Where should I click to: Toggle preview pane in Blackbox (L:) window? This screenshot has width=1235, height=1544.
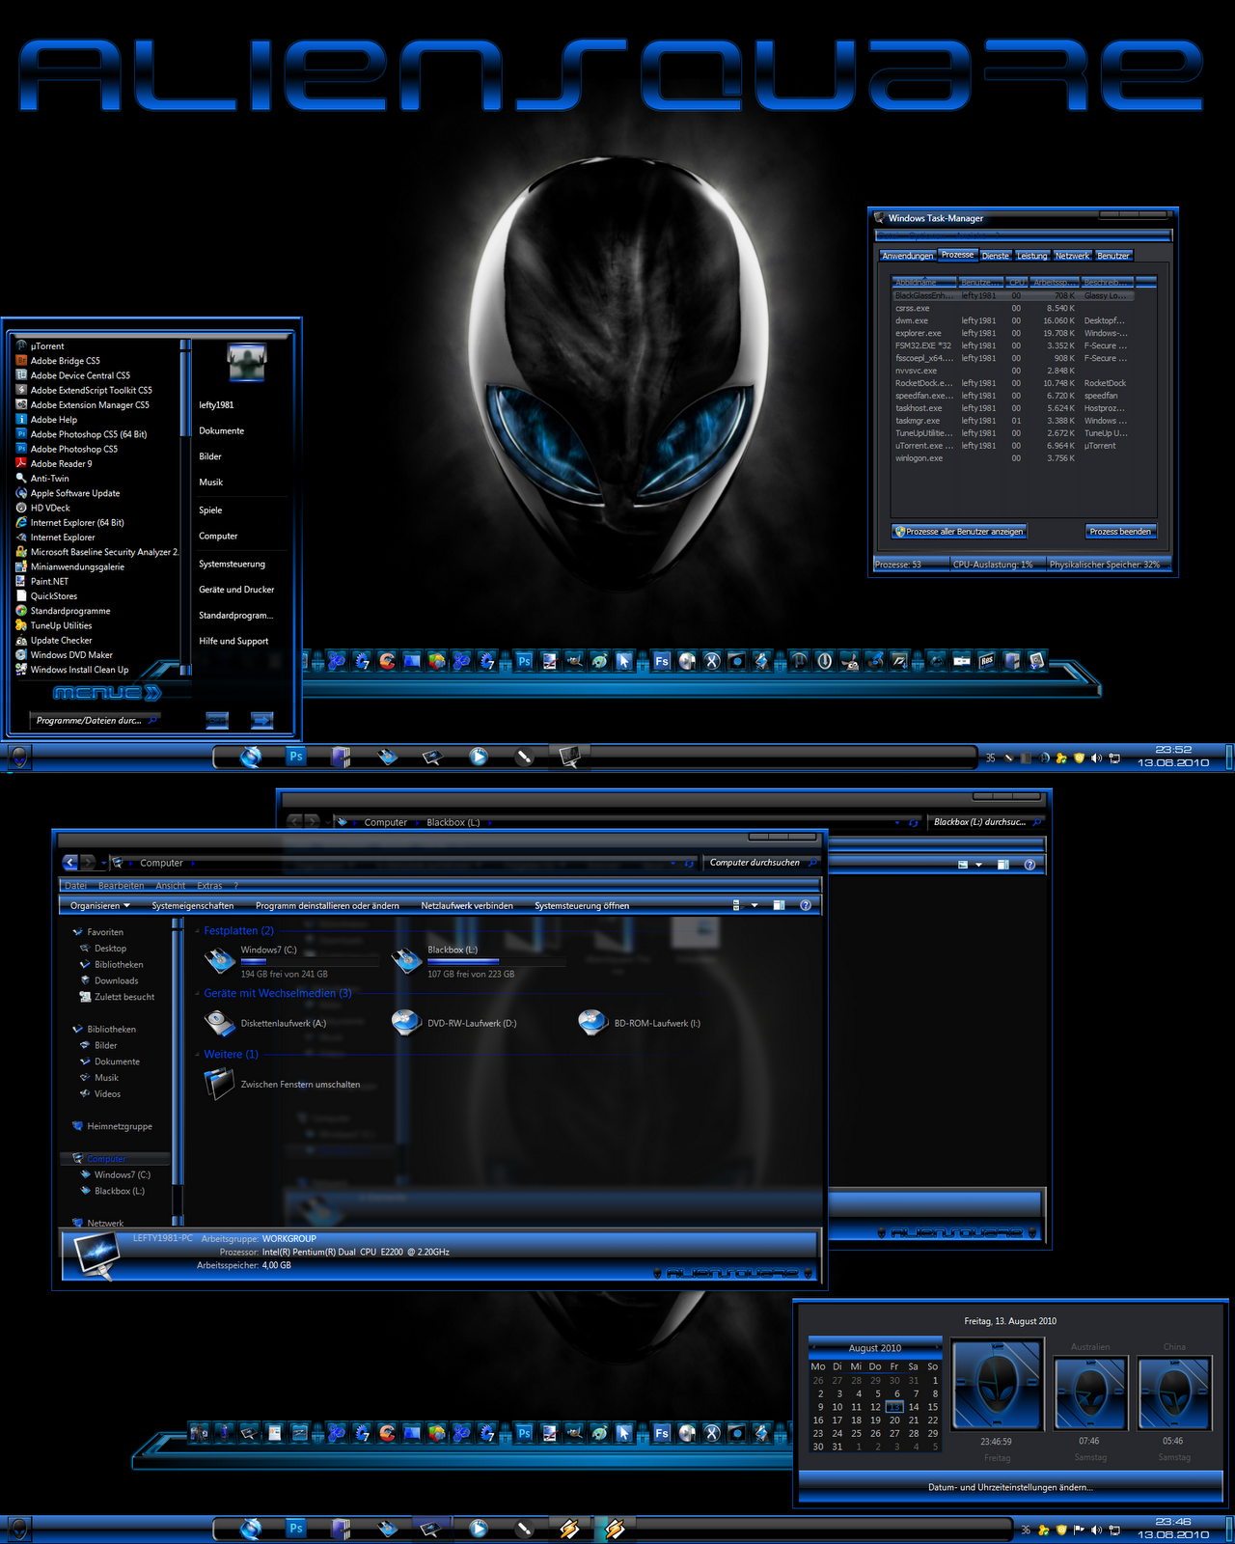(1003, 865)
